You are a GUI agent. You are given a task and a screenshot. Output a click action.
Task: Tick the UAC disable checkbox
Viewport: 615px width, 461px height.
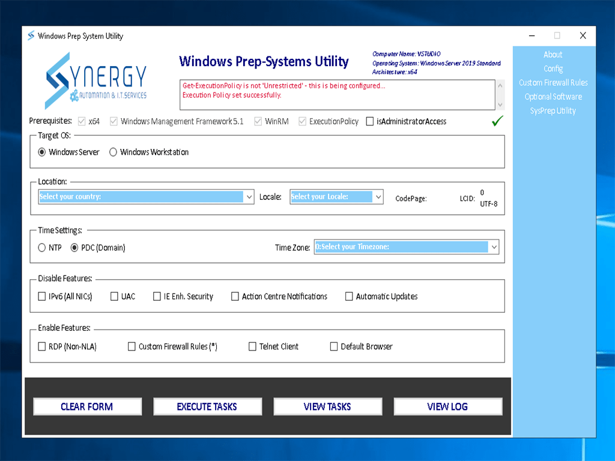click(x=114, y=297)
